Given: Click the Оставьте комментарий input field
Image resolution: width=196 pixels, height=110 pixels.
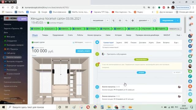Looking at the screenshot, I should click(x=141, y=48).
